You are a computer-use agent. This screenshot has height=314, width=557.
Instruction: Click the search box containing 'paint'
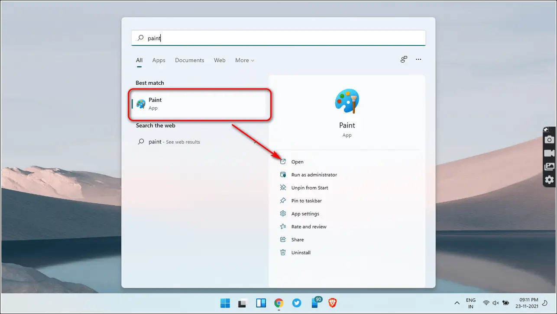pyautogui.click(x=278, y=38)
